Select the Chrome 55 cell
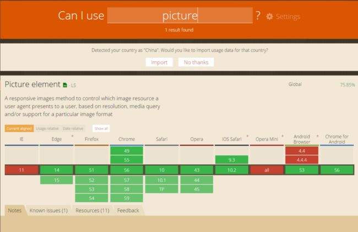Image resolution: width=358 pixels, height=232 pixels. coord(127,160)
